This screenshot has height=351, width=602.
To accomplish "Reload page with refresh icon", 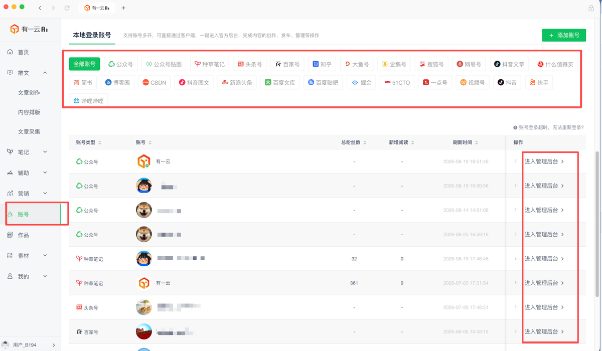I will click(x=67, y=8).
